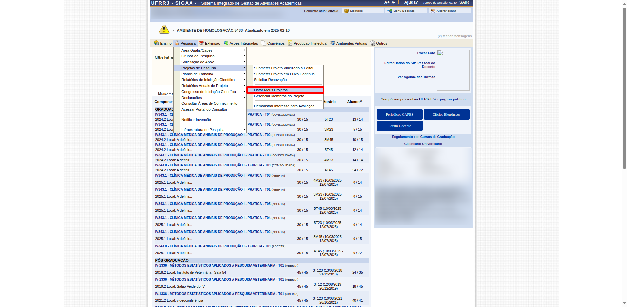Click the Ações Integradas icon
This screenshot has width=627, height=307.
[x=226, y=43]
